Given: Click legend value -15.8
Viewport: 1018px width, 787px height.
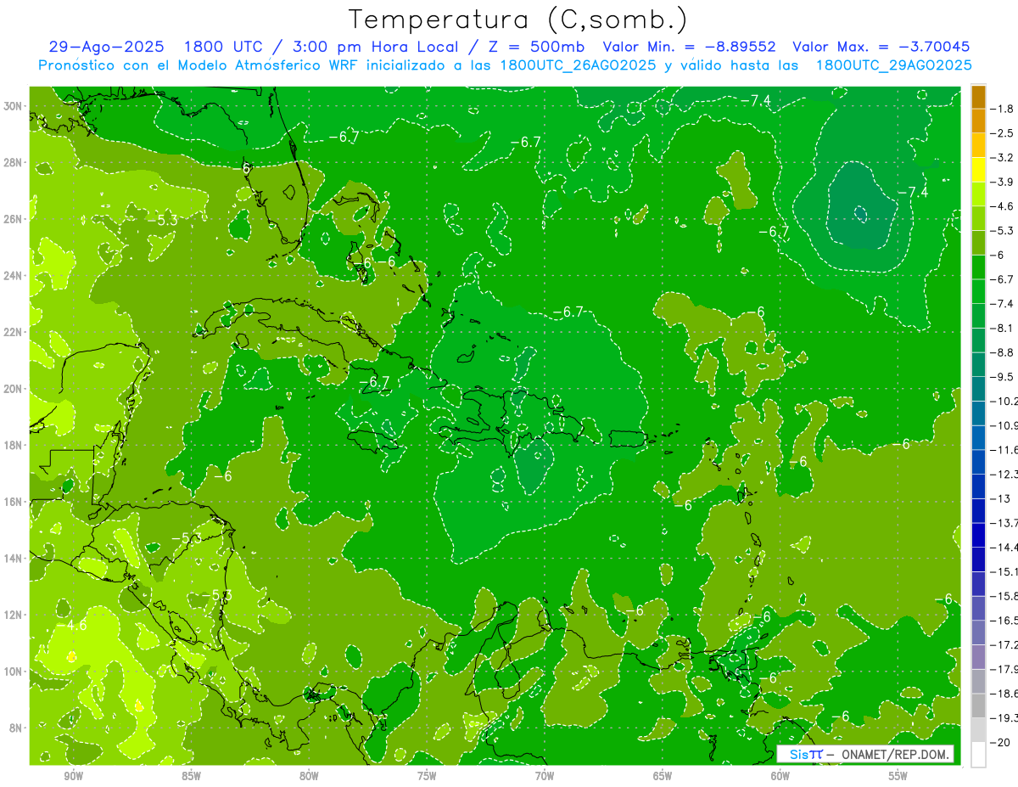Looking at the screenshot, I should click(1004, 596).
